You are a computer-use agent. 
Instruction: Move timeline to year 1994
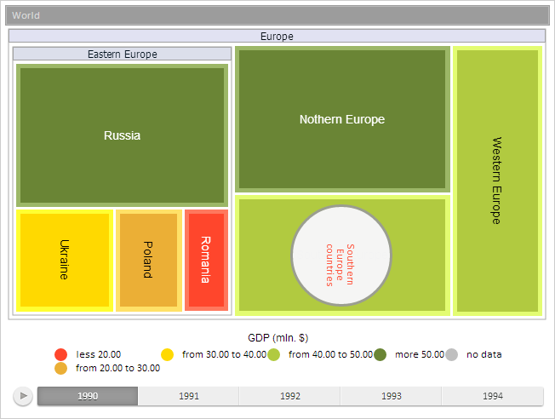click(x=492, y=396)
